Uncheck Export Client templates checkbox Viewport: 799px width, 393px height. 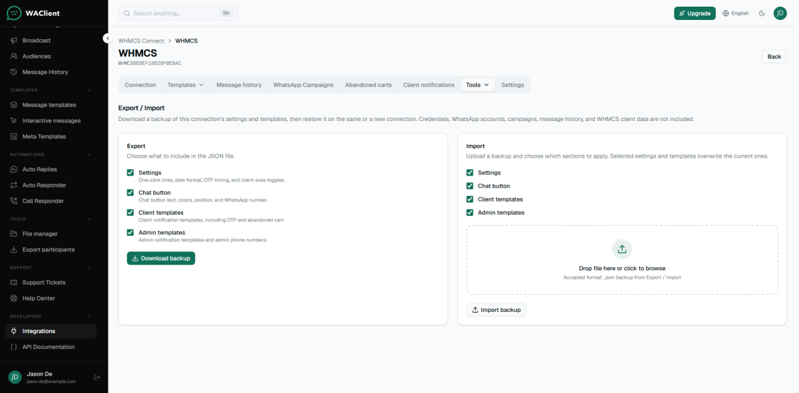click(131, 213)
